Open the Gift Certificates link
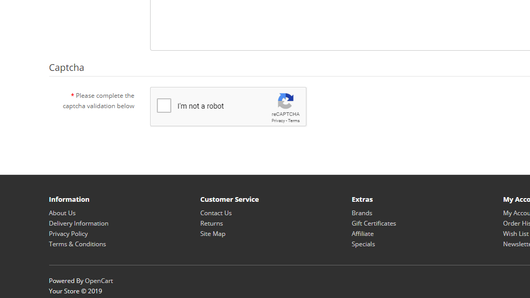 pyautogui.click(x=374, y=224)
